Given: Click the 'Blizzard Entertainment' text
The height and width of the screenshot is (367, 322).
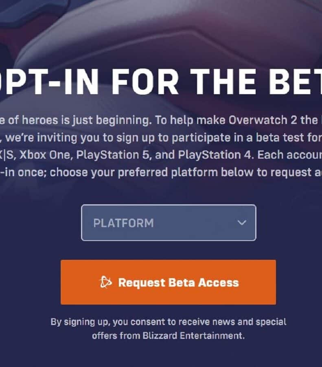Looking at the screenshot, I should tap(193, 336).
